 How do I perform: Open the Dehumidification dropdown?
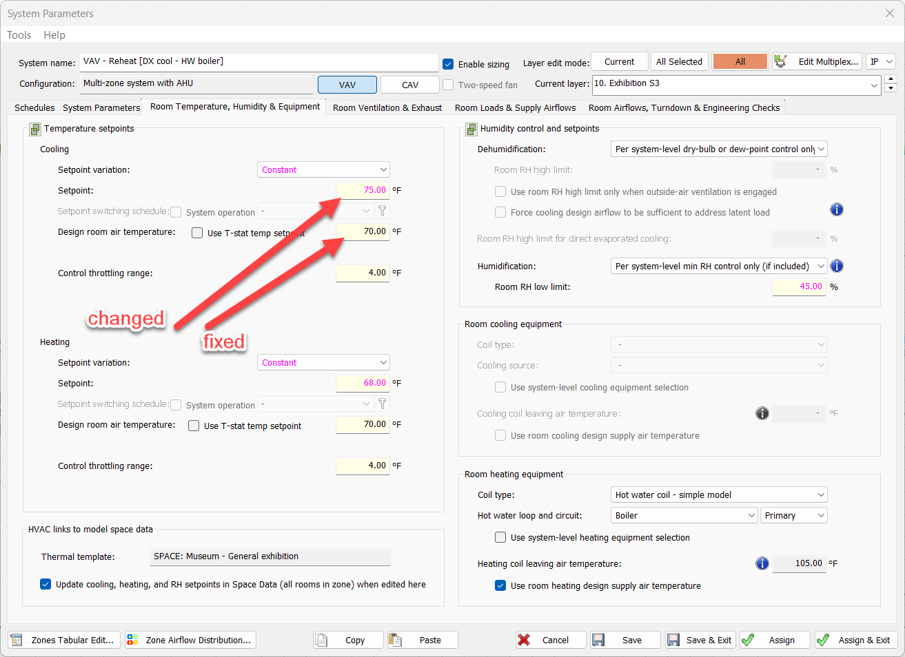719,149
